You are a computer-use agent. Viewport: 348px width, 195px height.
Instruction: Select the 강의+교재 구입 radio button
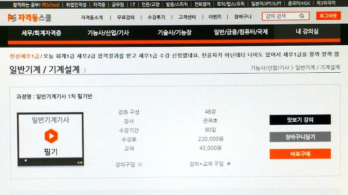click(229, 164)
